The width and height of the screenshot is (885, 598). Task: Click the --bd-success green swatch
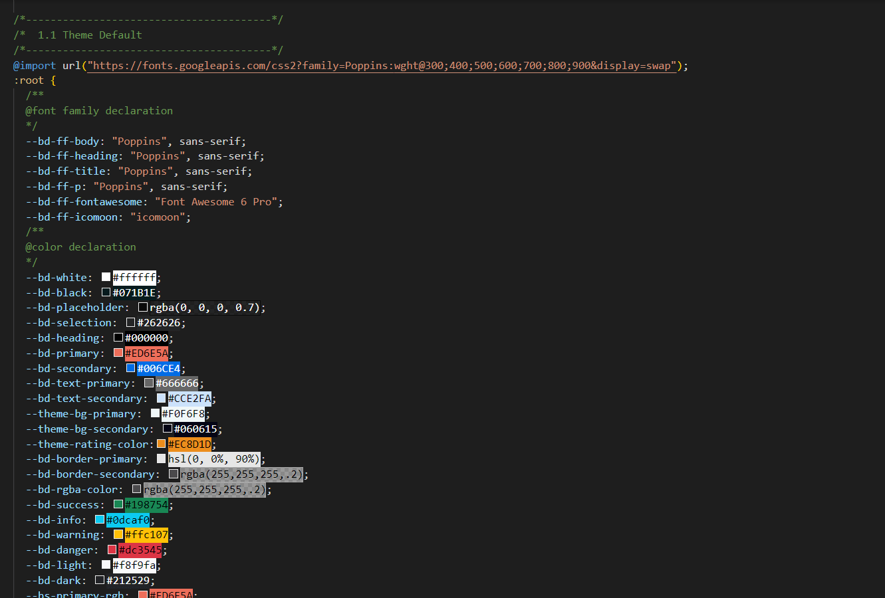[118, 504]
